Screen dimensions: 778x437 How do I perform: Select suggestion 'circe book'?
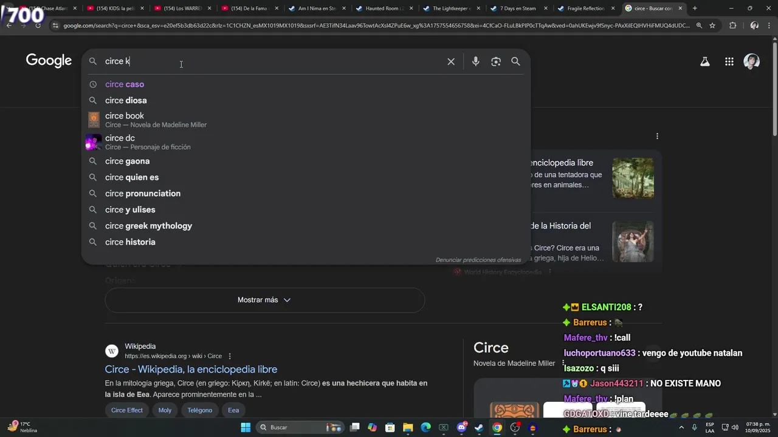(306, 120)
